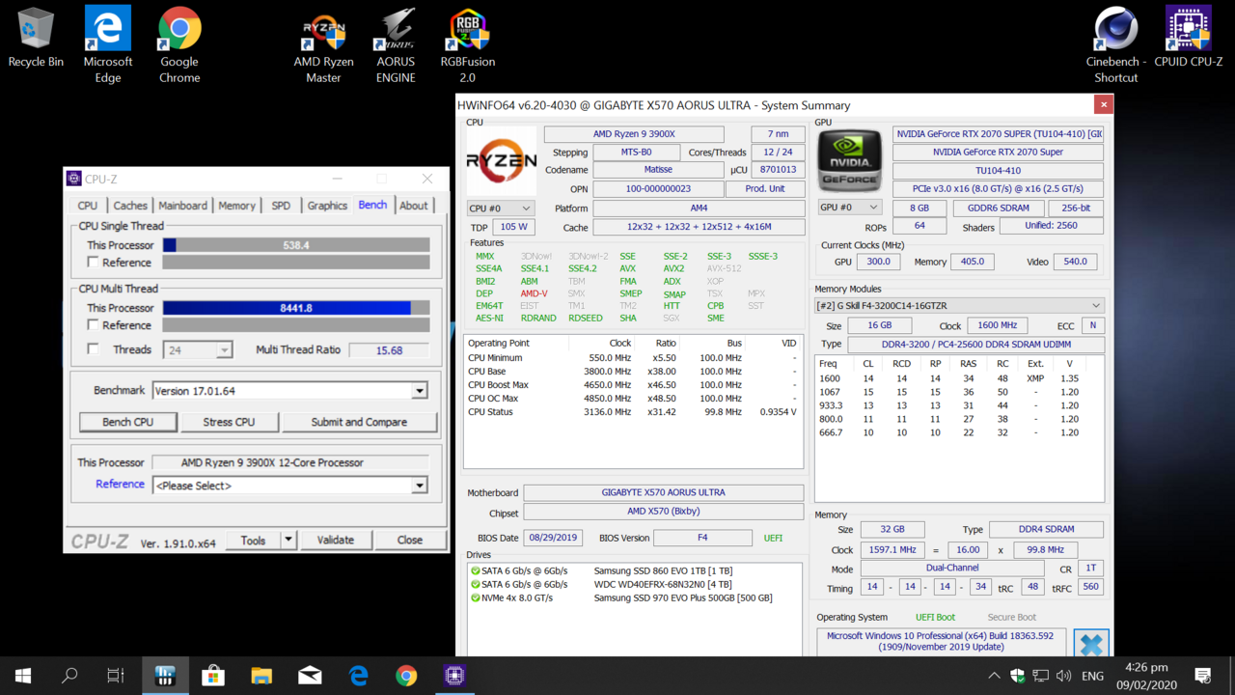Viewport: 1235px width, 695px height.
Task: Open taskbar search magnifier
Action: (69, 676)
